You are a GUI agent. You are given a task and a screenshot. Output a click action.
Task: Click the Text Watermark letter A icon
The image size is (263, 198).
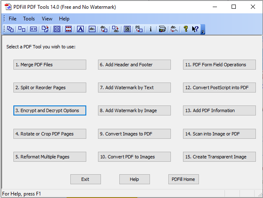pyautogui.click(x=80, y=29)
